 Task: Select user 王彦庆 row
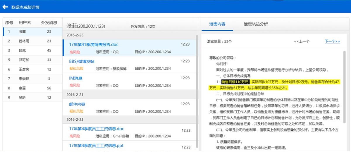pyautogui.click(x=32, y=69)
